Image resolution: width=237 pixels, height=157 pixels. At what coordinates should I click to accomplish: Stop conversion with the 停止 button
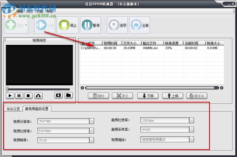click(68, 25)
